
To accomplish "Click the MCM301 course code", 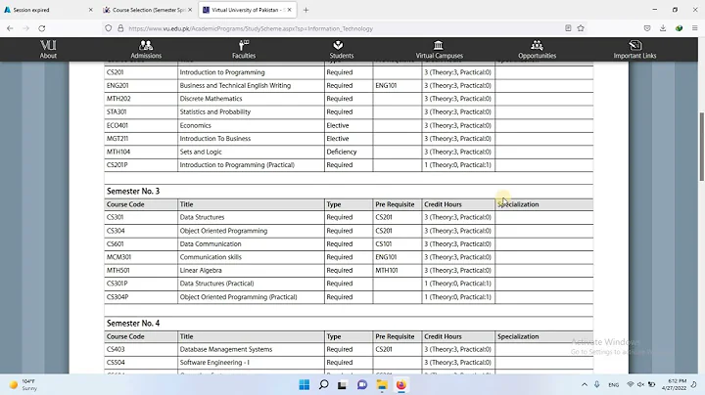I will [118, 257].
